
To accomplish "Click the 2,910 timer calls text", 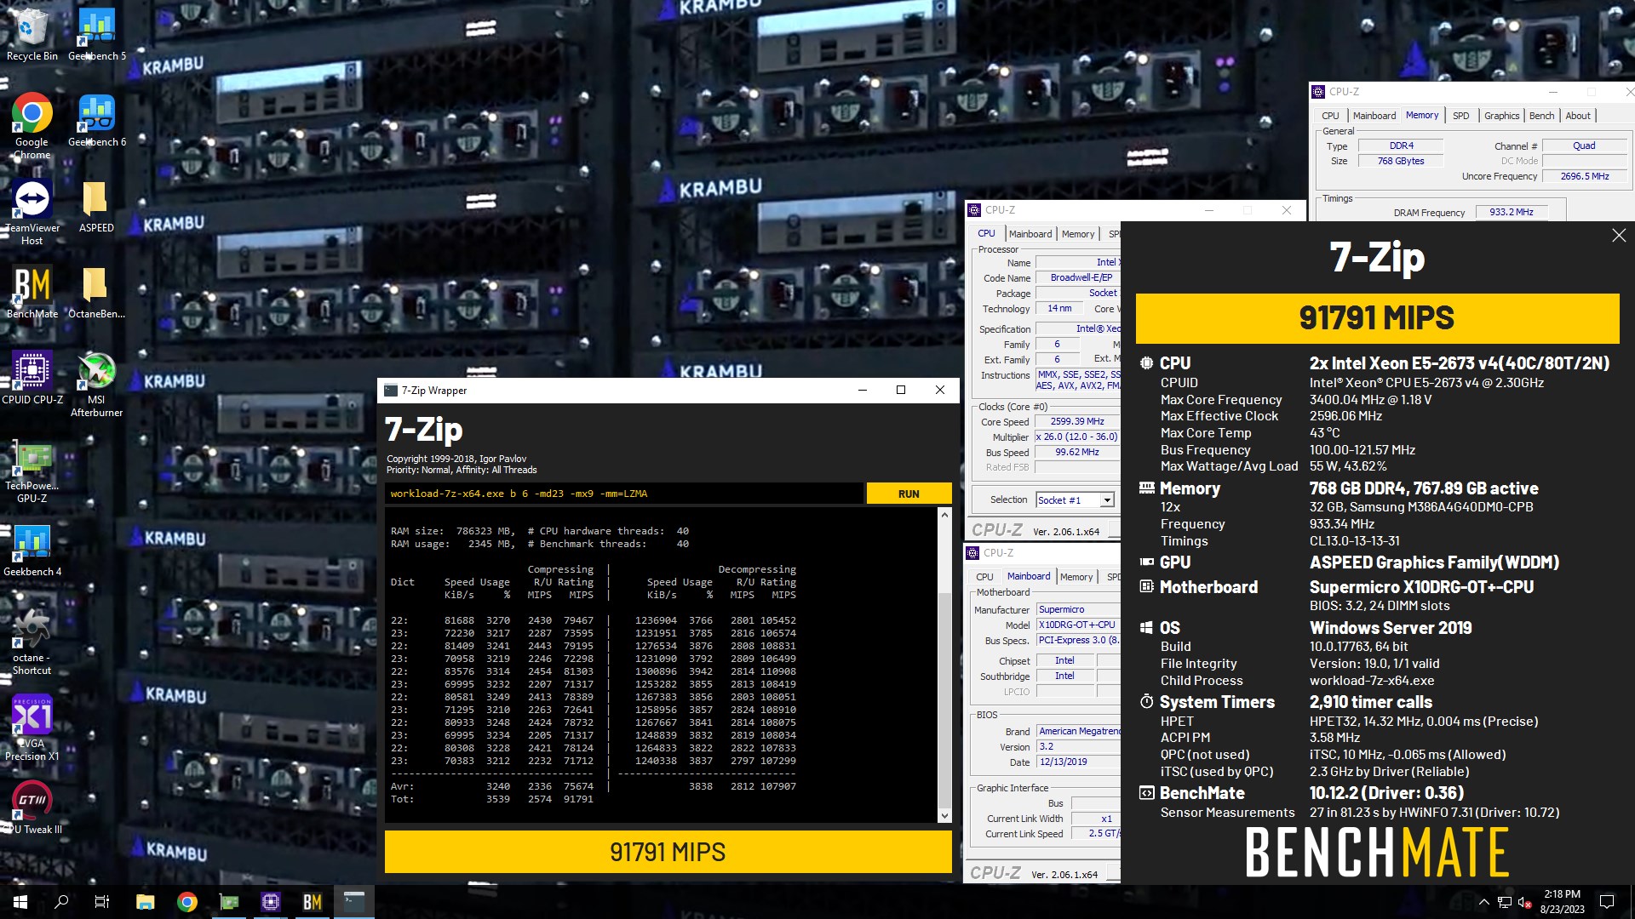I will [1371, 702].
